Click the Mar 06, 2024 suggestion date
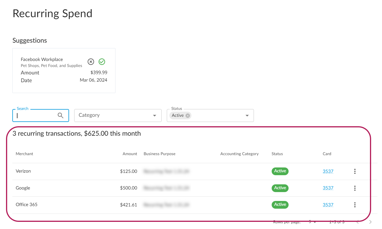 click(x=93, y=80)
